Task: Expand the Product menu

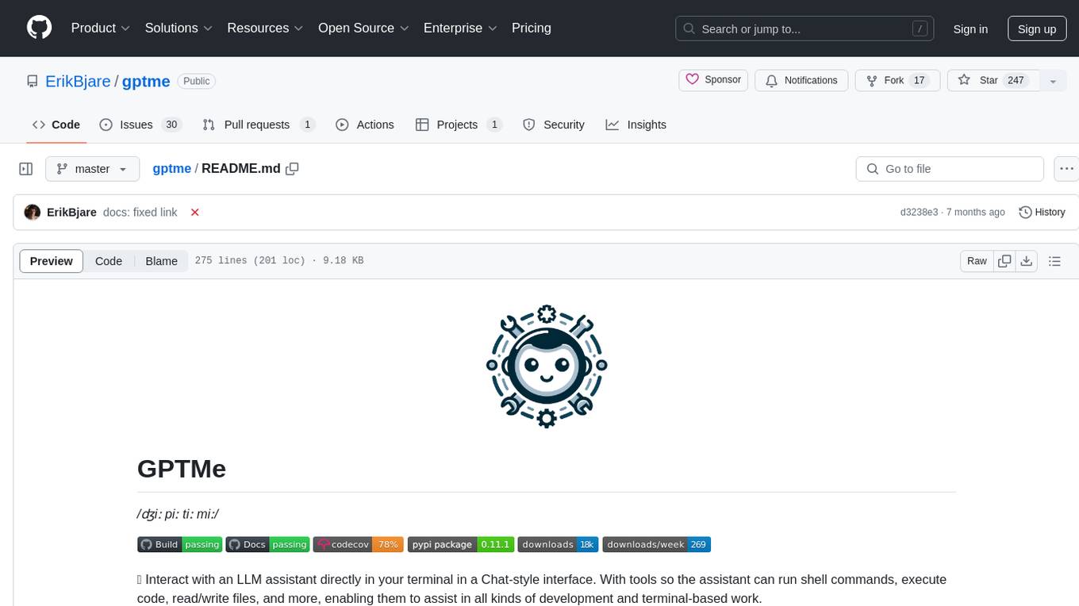Action: click(x=101, y=28)
